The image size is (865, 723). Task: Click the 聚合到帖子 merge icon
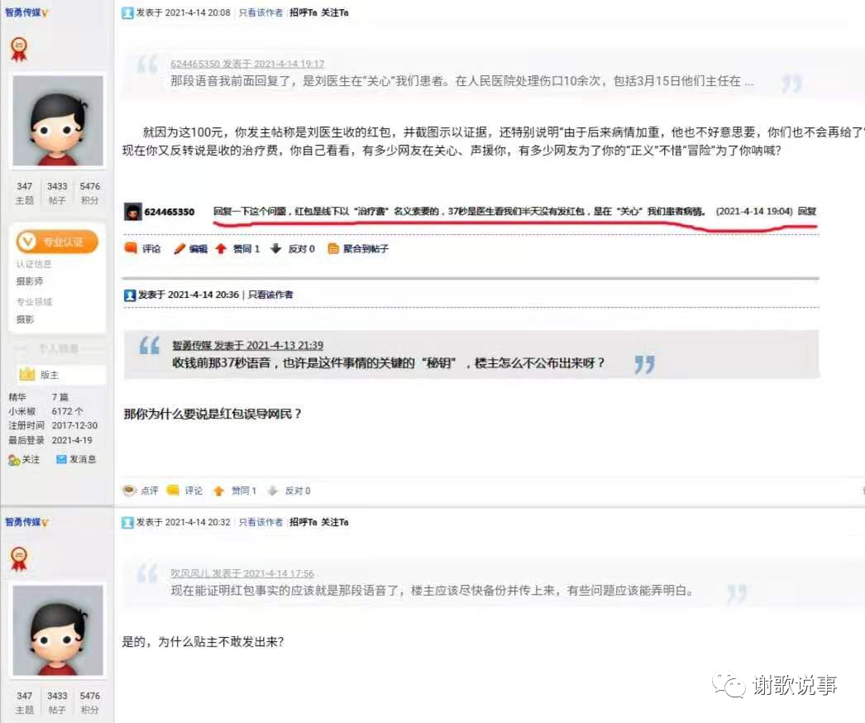[333, 248]
